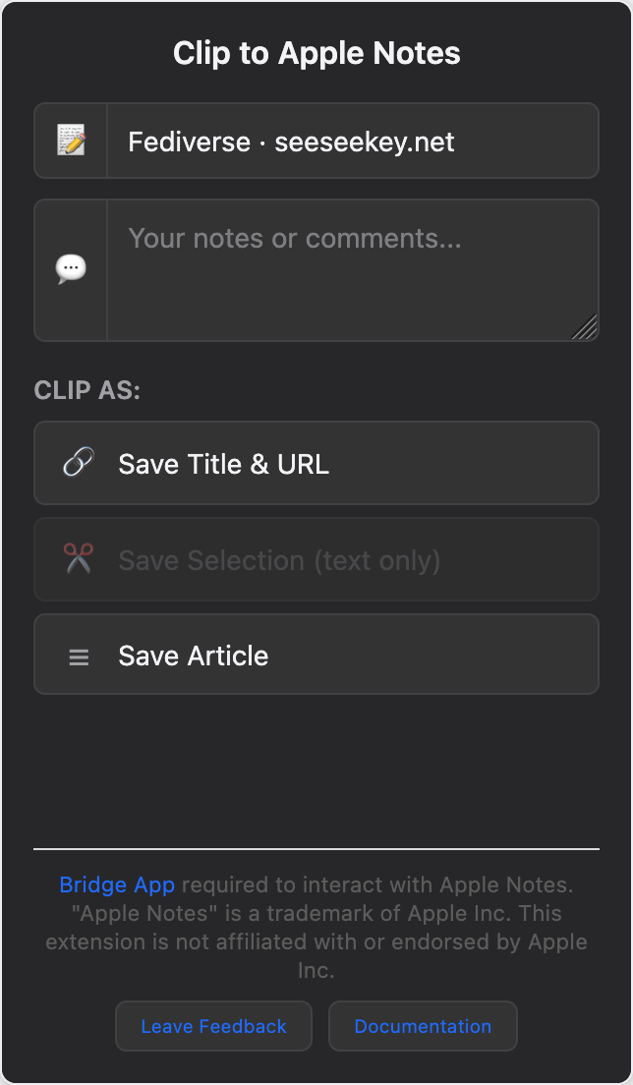Focus the title field showing Fediverse
Viewport: 633px width, 1085px height.
click(x=352, y=142)
